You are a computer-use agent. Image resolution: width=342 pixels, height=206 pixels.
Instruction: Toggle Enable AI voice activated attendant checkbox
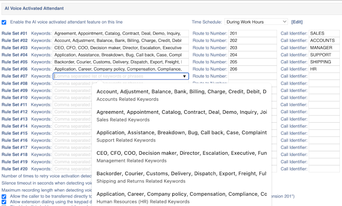4,22
